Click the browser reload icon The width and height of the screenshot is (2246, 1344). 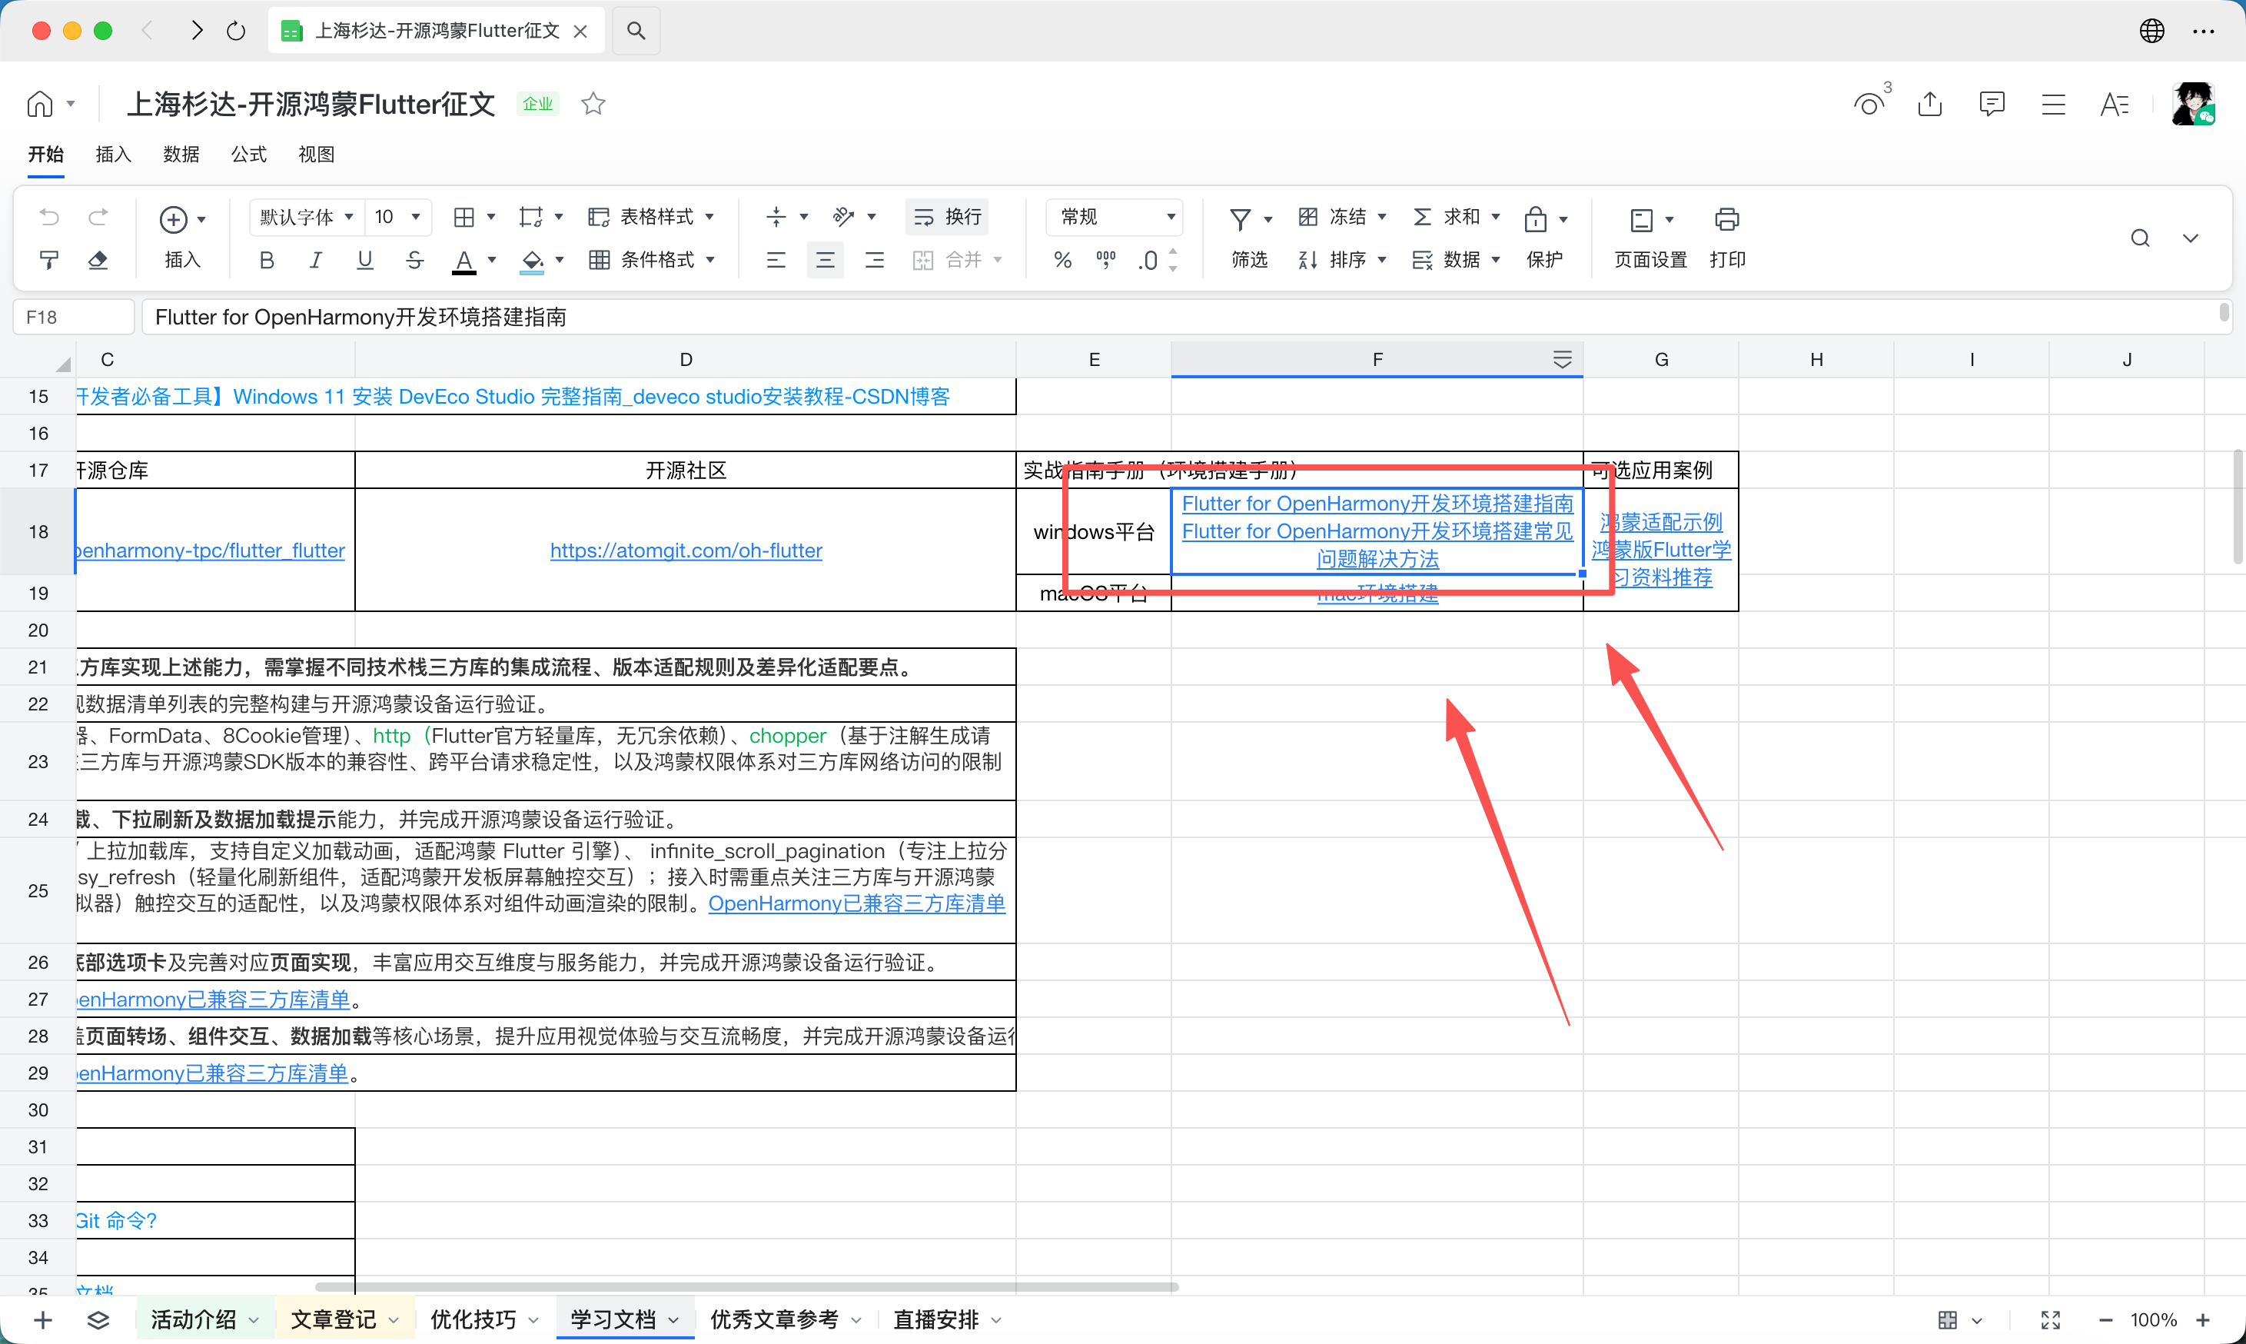[x=236, y=31]
